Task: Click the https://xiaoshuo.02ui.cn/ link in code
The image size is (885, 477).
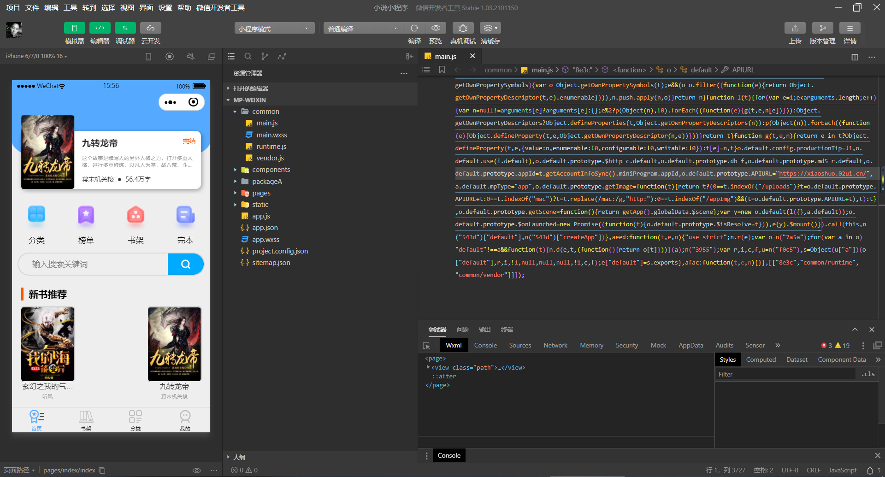Action: 822,174
